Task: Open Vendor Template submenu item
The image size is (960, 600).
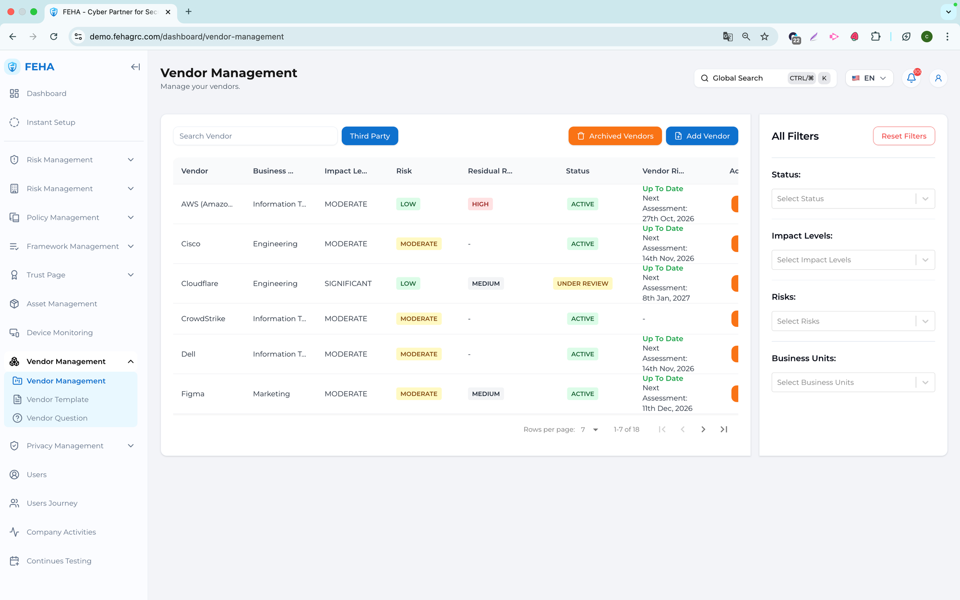Action: [58, 399]
